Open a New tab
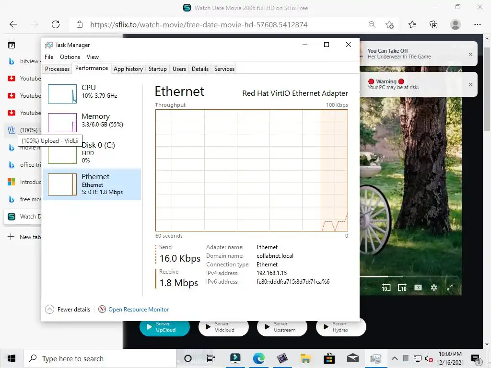The width and height of the screenshot is (491, 368). coord(24,237)
